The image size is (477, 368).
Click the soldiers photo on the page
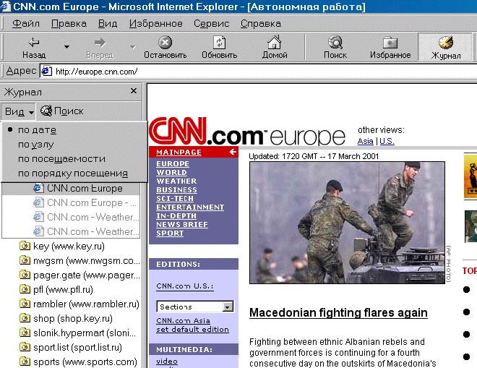pyautogui.click(x=347, y=223)
